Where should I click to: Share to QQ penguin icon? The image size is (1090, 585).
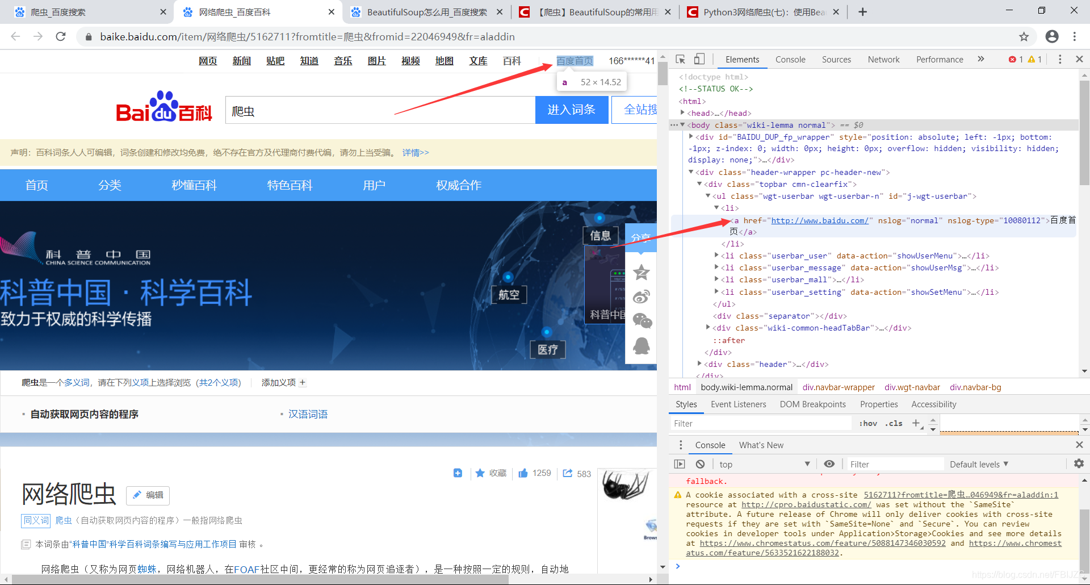click(642, 345)
